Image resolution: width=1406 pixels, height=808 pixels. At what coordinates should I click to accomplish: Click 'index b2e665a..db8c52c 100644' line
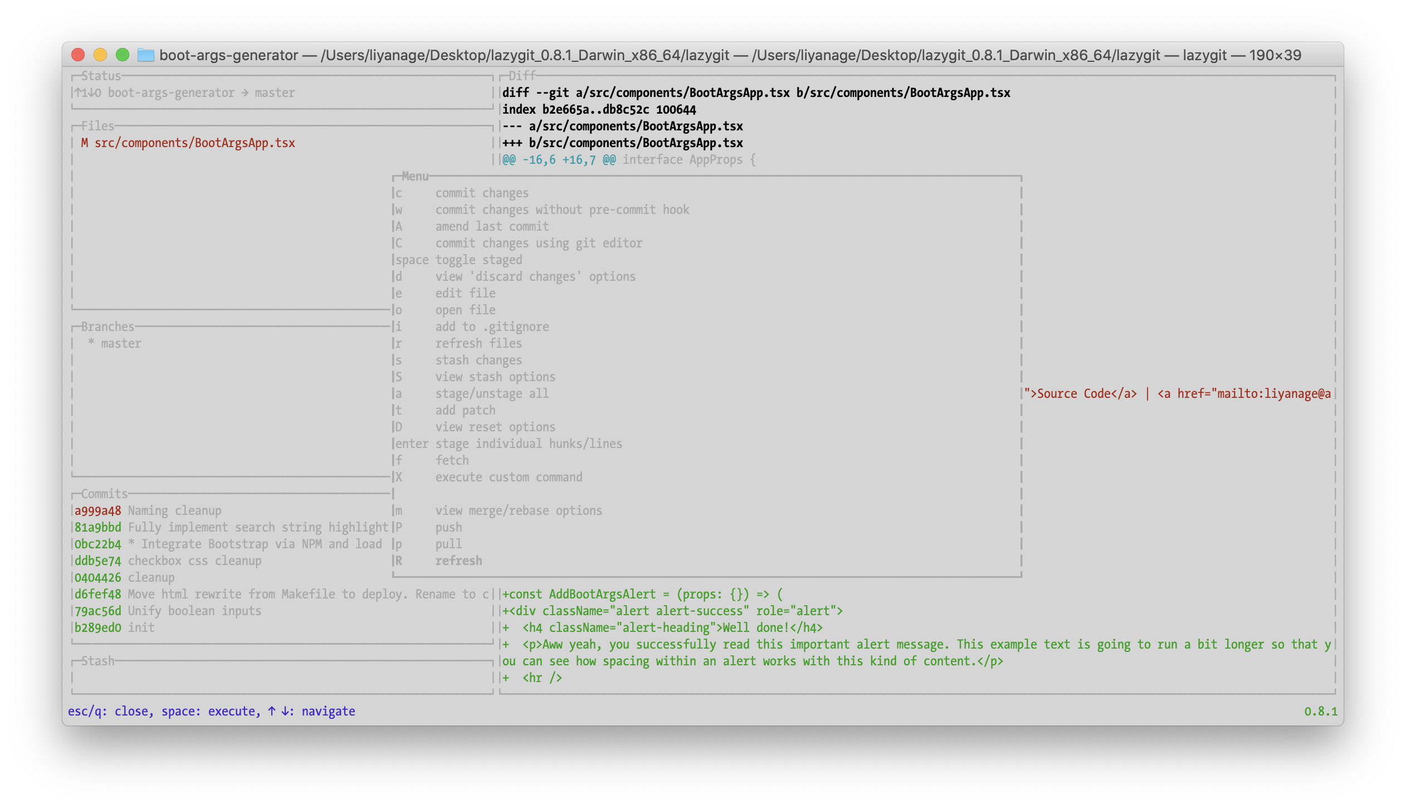pyautogui.click(x=599, y=109)
